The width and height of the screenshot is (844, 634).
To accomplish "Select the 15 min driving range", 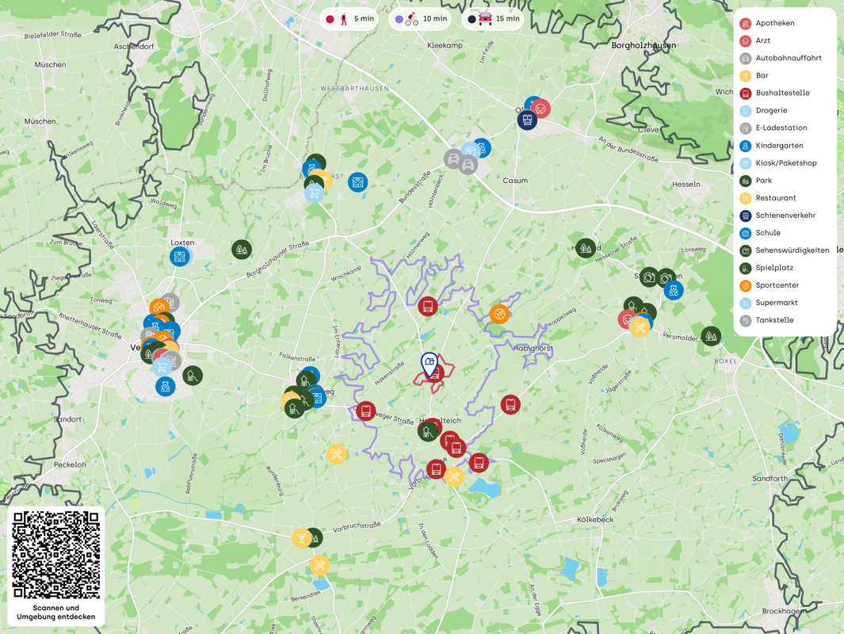I will pyautogui.click(x=492, y=19).
